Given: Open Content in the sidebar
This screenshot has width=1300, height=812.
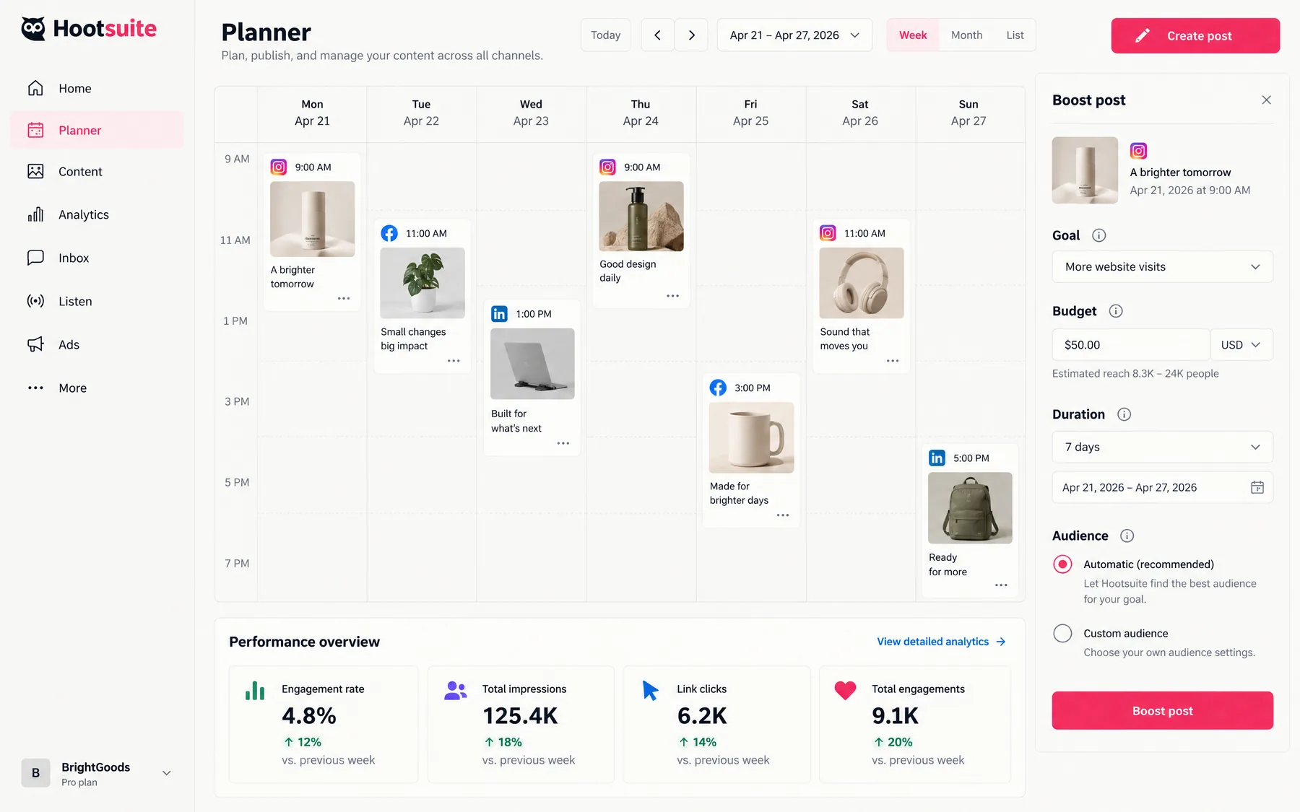Looking at the screenshot, I should point(97,171).
